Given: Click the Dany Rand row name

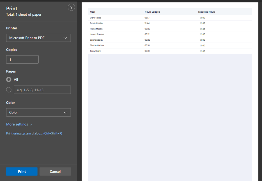Looking at the screenshot, I should point(95,18).
